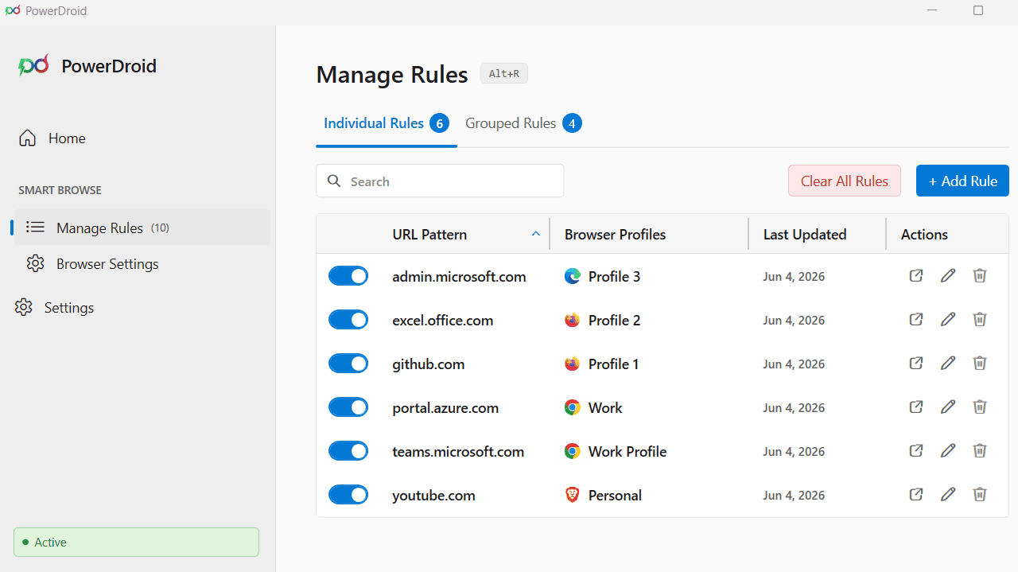
Task: Open link icon for youtube.com rule
Action: pos(916,495)
